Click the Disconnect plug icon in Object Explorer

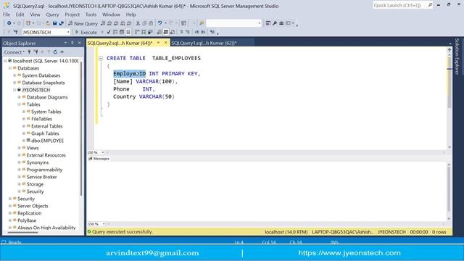click(36, 51)
